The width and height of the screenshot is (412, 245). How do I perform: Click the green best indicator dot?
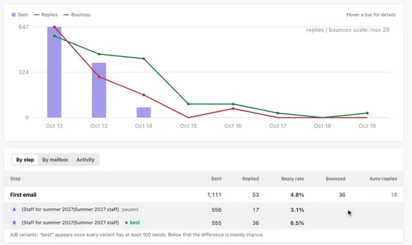pos(126,223)
